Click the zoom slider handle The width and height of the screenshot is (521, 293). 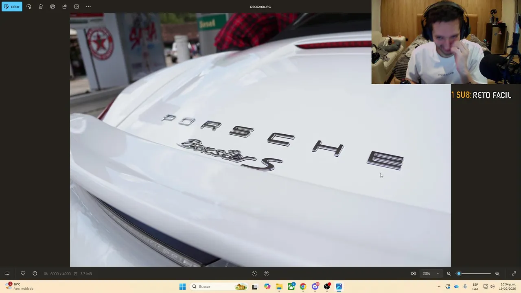point(459,273)
